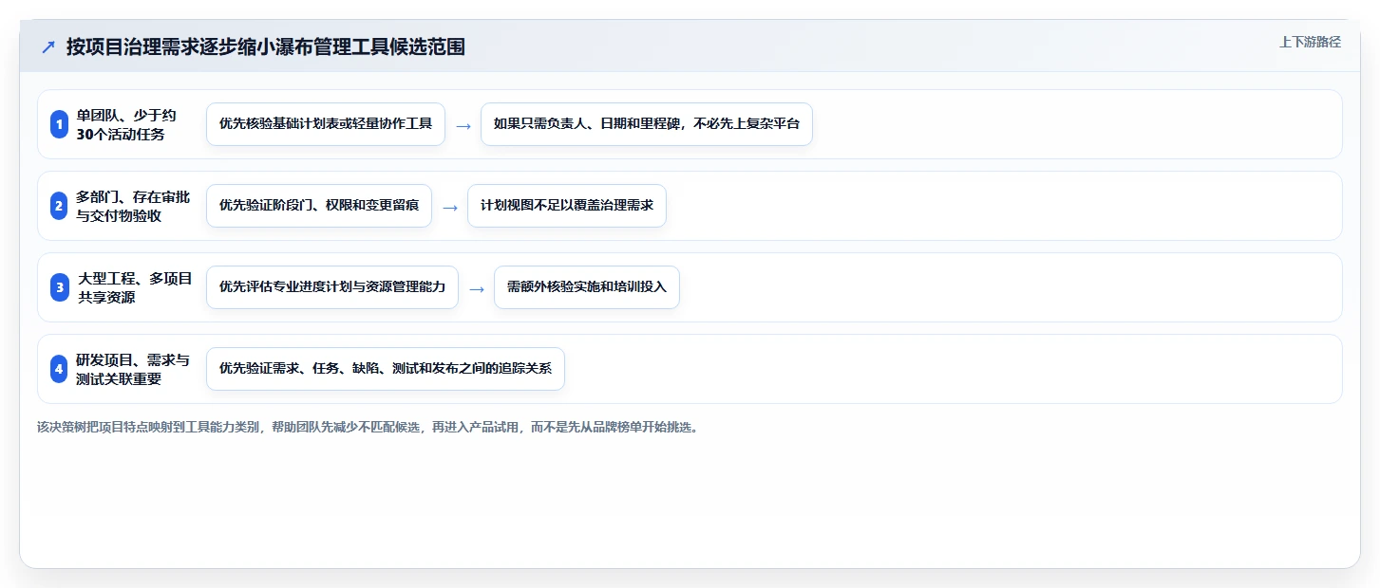Click the box 优先评估专业进度计划与资源管理能力
The height and width of the screenshot is (588, 1380).
tap(332, 287)
